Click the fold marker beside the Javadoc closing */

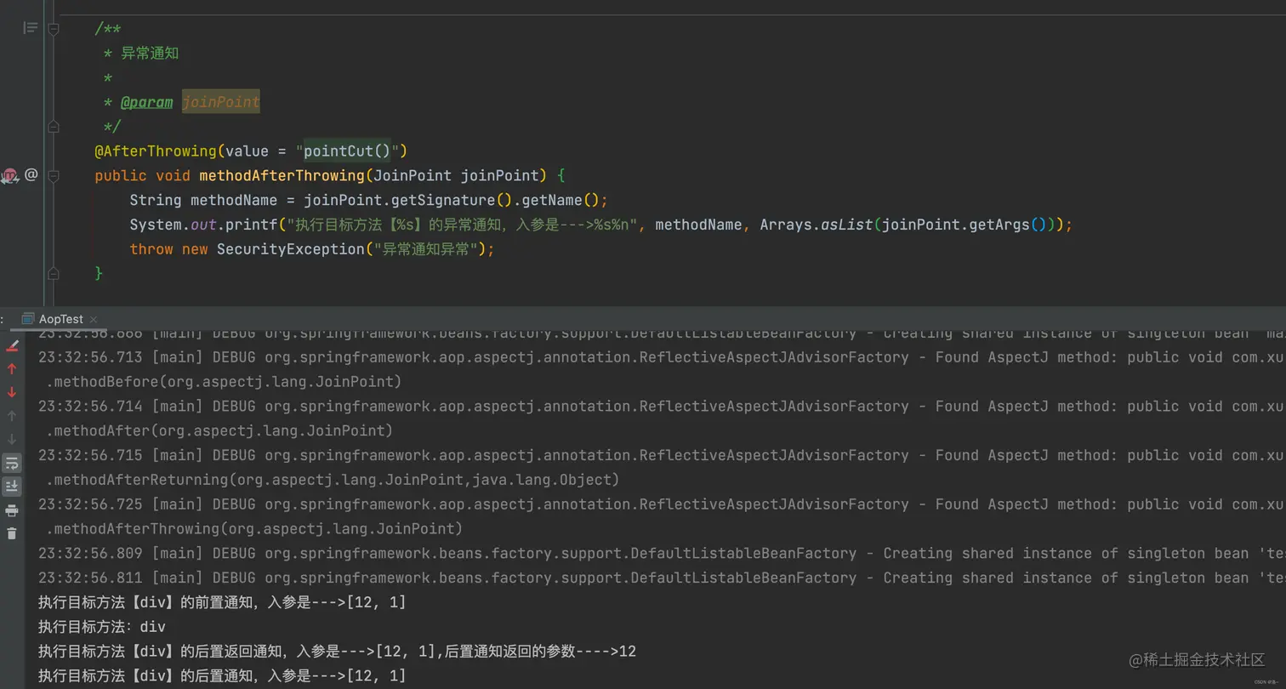point(54,127)
